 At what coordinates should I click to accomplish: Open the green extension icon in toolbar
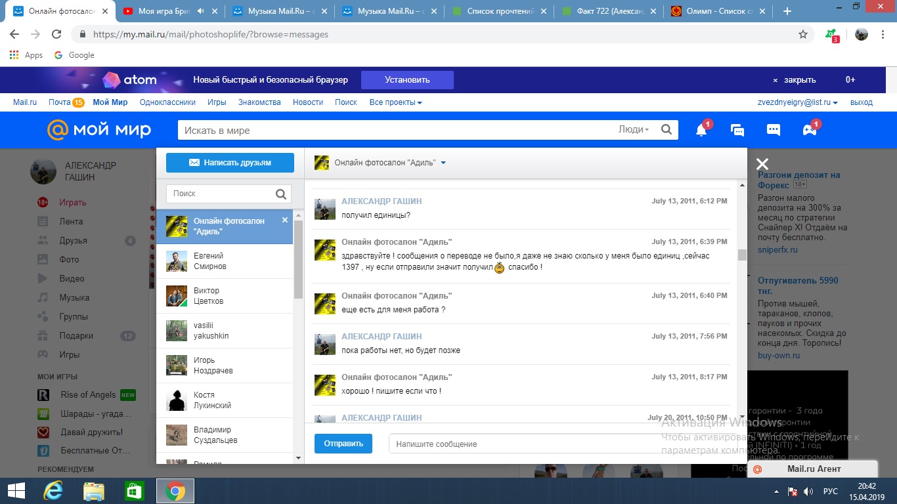(832, 35)
